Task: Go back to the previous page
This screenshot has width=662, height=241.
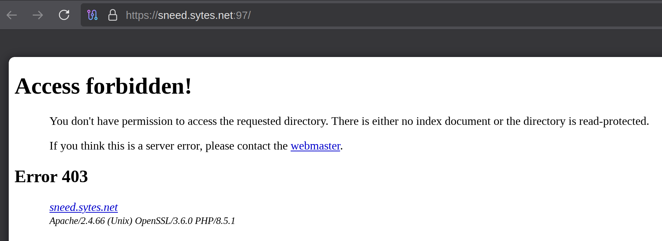Action: point(12,15)
